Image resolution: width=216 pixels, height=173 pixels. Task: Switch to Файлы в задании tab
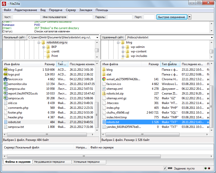coord(18,162)
